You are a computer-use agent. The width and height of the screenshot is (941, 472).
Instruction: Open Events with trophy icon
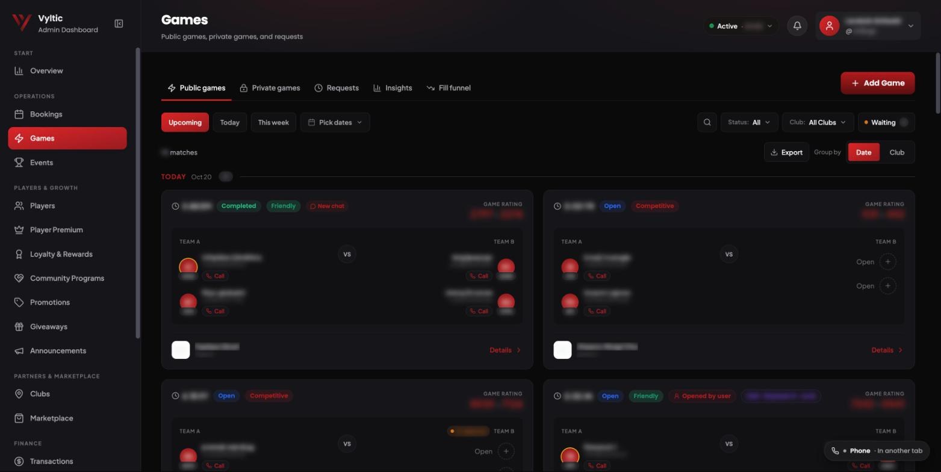click(x=67, y=163)
